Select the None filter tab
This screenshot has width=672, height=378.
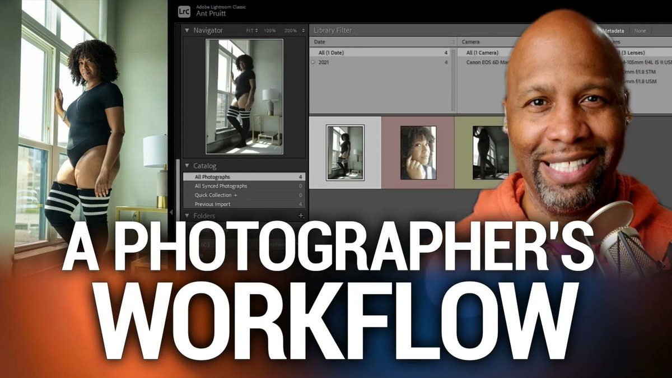pos(640,30)
